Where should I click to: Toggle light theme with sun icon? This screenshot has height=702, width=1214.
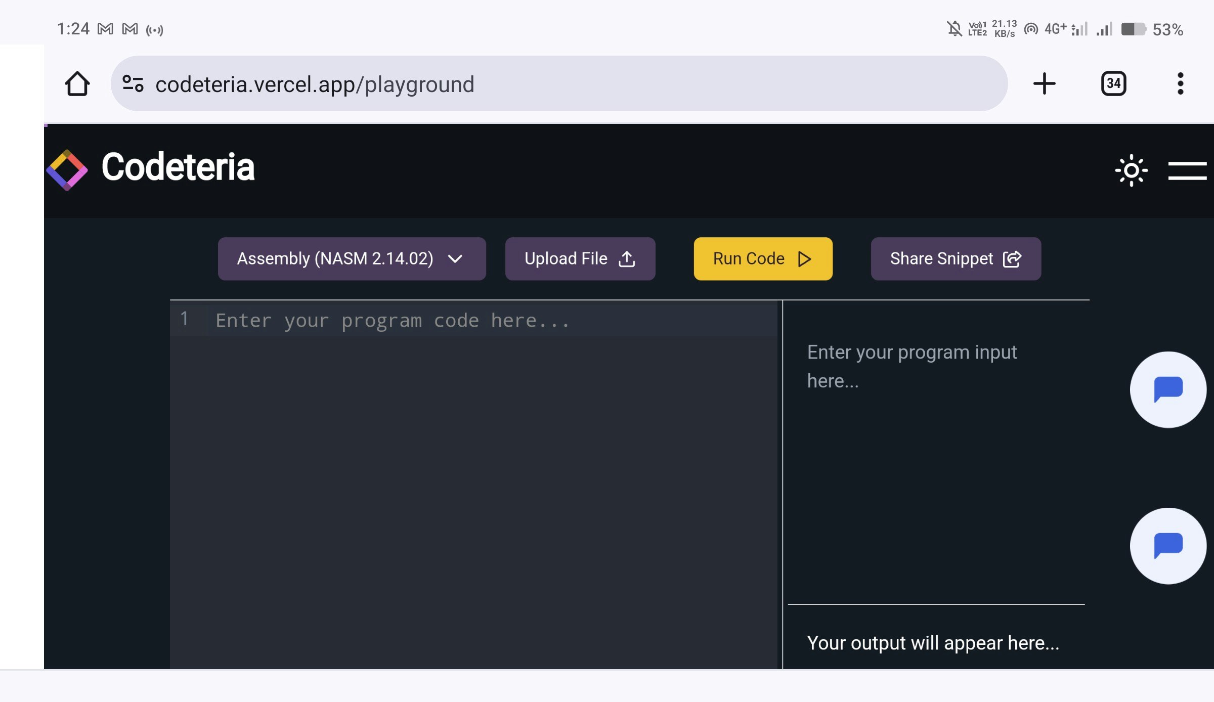[x=1131, y=170]
